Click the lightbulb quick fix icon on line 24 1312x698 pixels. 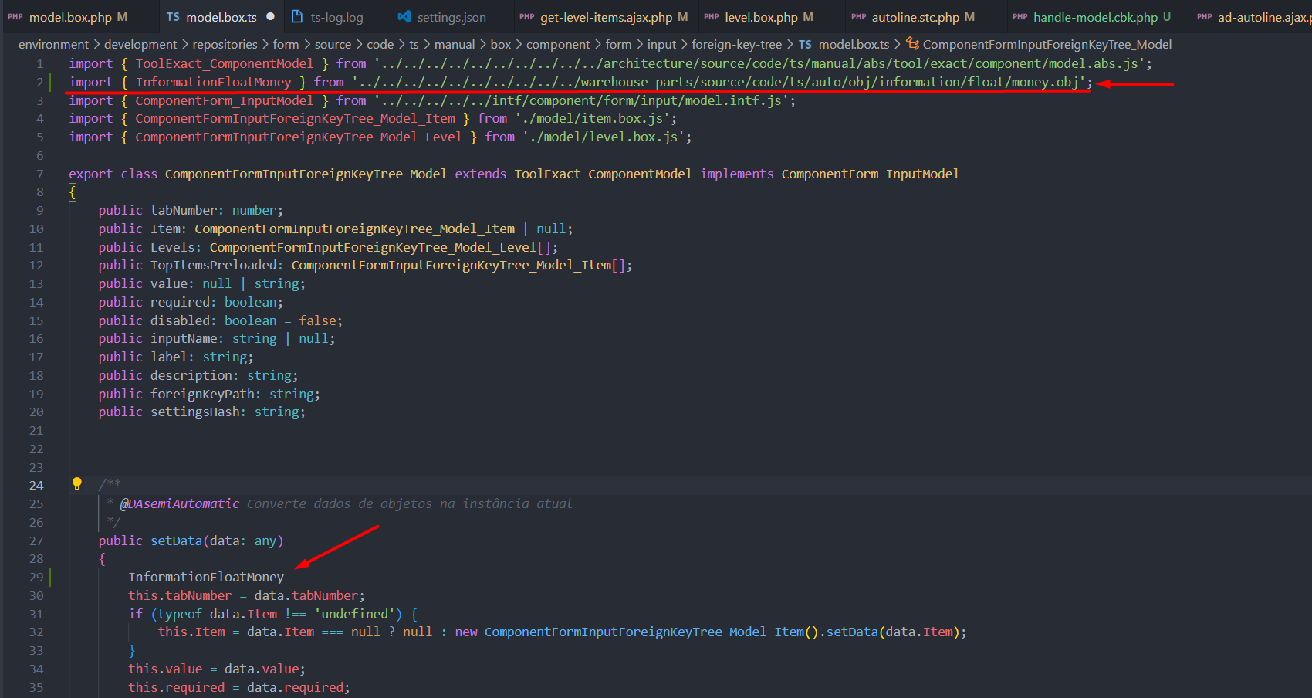click(76, 484)
